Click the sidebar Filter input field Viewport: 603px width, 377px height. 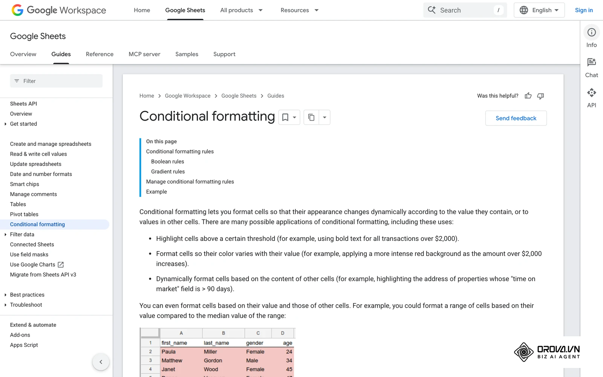point(56,81)
